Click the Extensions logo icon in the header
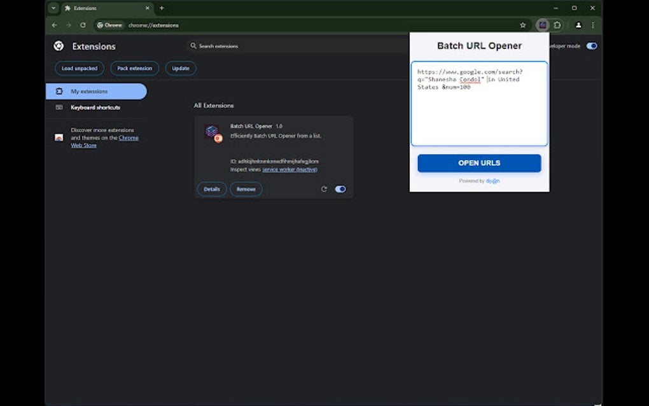 [x=58, y=46]
